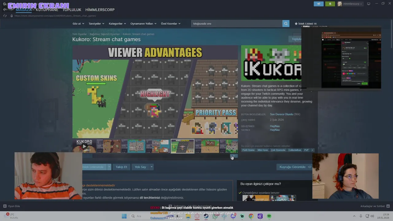Open Arkadaşlar ve Sohbet friends icon

[x=388, y=206]
